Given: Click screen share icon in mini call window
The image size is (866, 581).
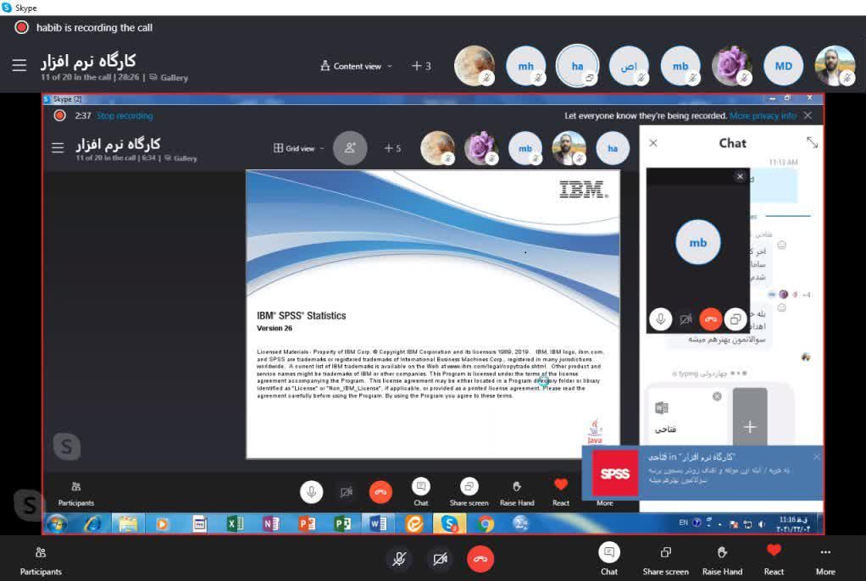Looking at the screenshot, I should [736, 319].
